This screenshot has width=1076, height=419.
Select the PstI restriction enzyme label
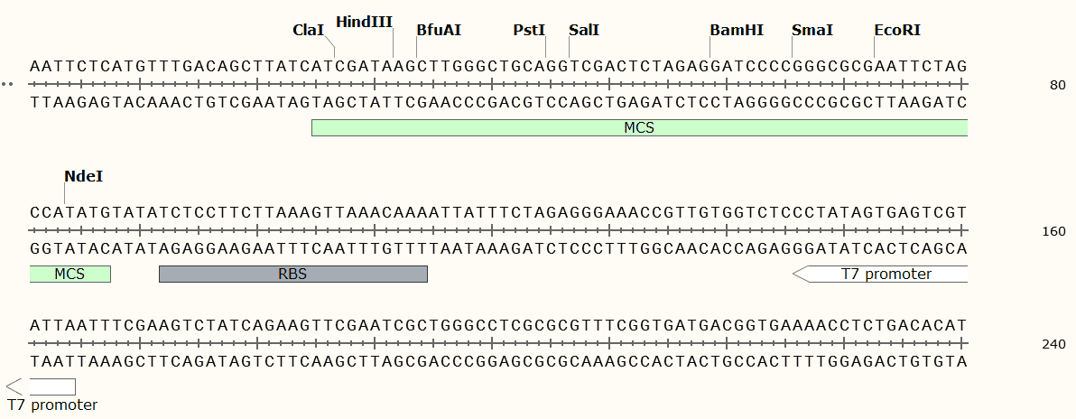click(x=529, y=30)
